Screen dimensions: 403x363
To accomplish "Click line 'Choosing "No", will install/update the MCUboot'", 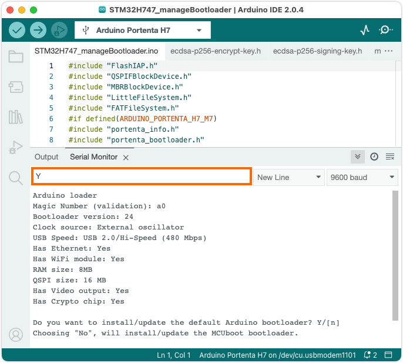I will (165, 333).
